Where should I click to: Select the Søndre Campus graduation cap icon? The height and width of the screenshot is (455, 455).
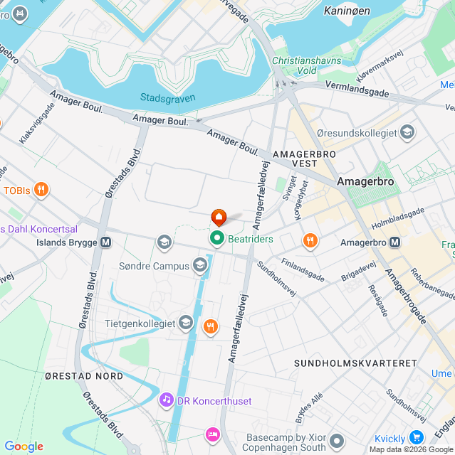pyautogui.click(x=200, y=265)
